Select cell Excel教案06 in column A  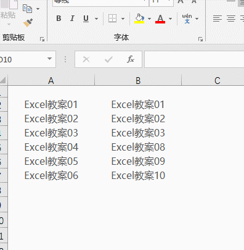(x=51, y=175)
